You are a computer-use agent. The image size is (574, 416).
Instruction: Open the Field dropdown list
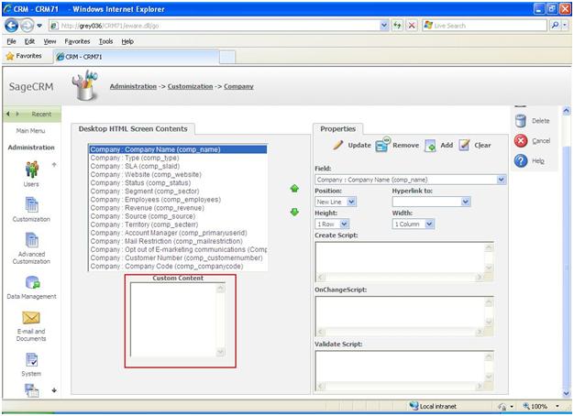(x=501, y=180)
